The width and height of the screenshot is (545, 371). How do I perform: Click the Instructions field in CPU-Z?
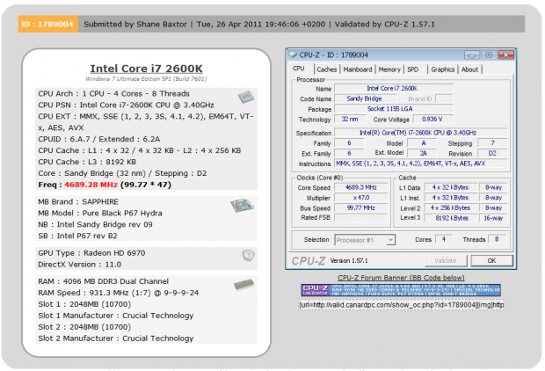pos(420,164)
